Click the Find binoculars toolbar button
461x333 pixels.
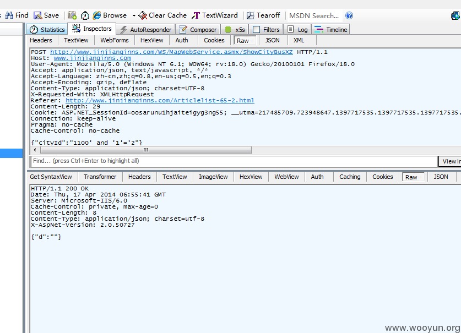[x=17, y=15]
